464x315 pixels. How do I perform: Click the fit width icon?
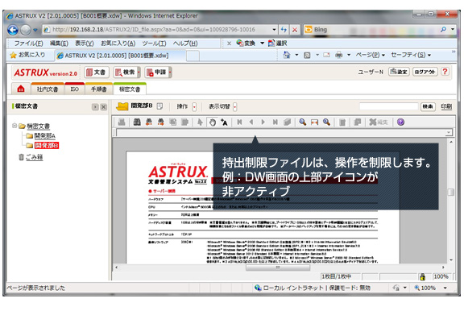click(x=314, y=122)
